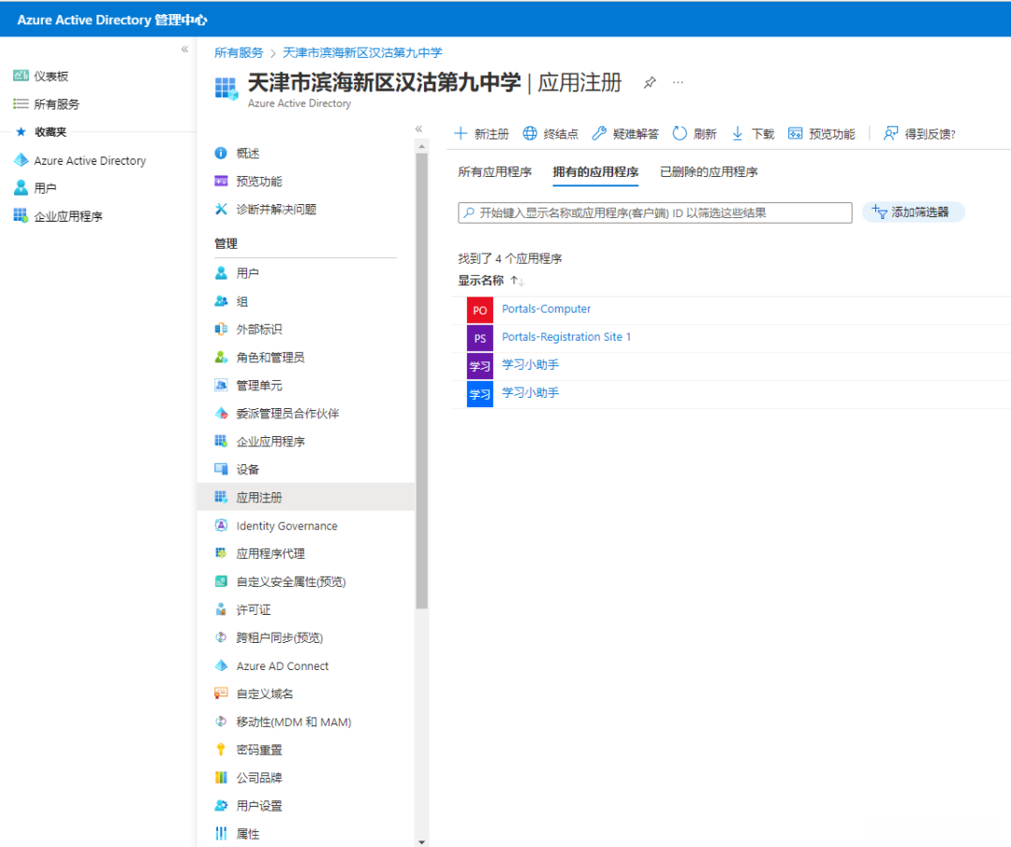This screenshot has width=1011, height=847.
Task: Click the 添加筛选器 button
Action: pos(913,212)
